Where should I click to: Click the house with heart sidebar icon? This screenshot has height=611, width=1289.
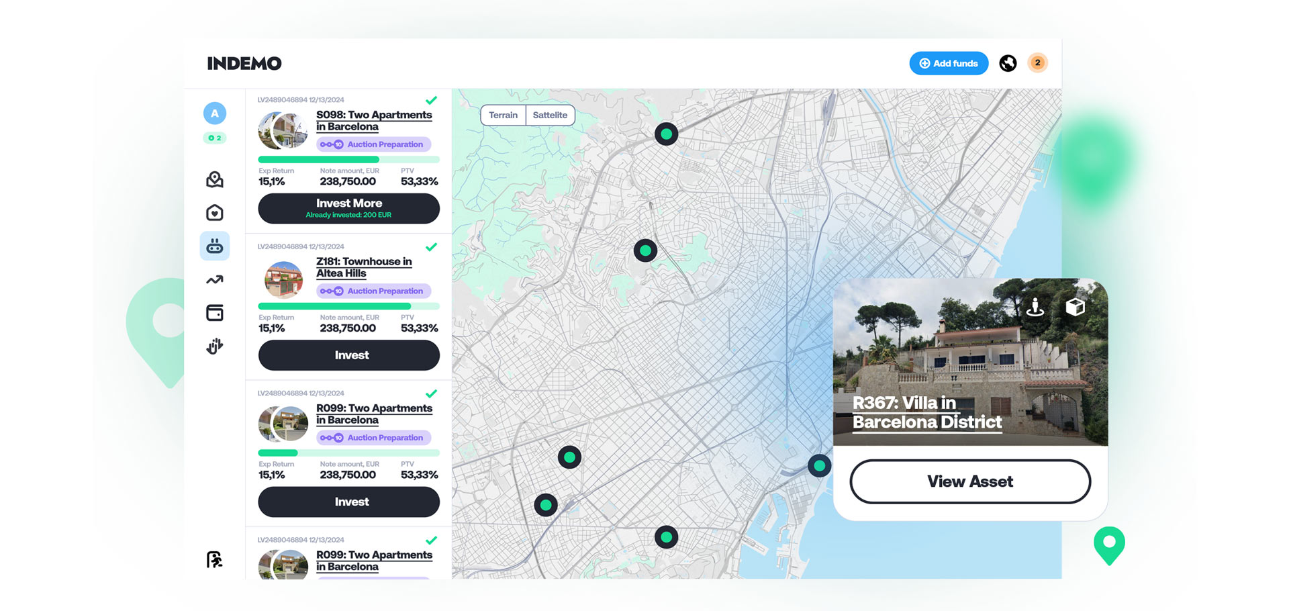pyautogui.click(x=215, y=213)
